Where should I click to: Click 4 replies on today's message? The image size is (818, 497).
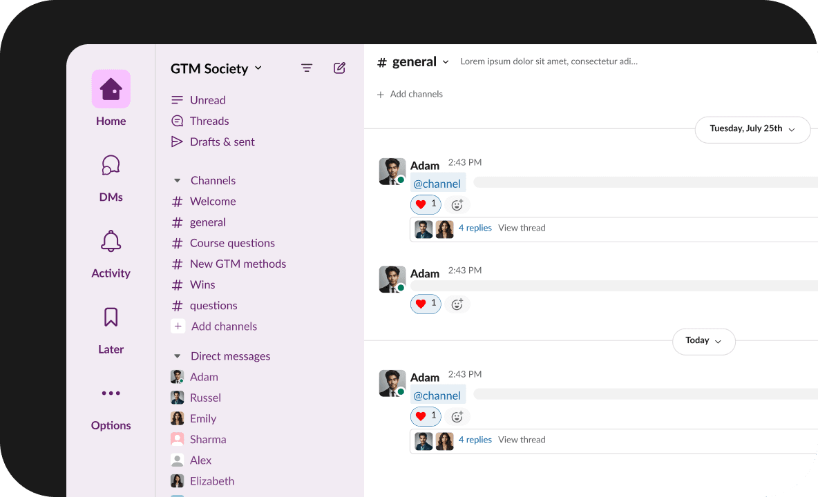pos(475,440)
